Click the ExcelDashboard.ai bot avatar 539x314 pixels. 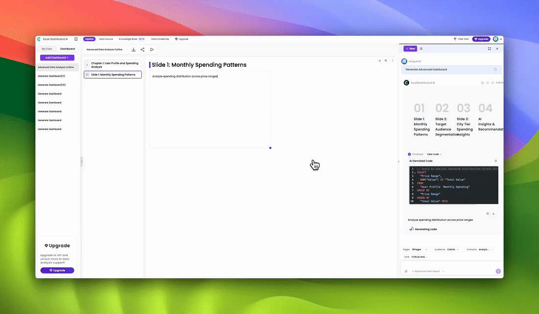[x=406, y=82]
